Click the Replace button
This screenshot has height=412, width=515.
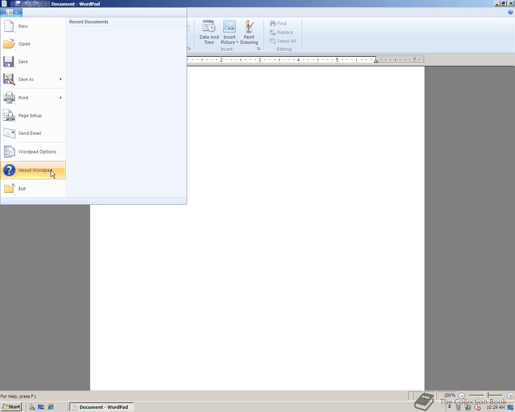click(281, 32)
